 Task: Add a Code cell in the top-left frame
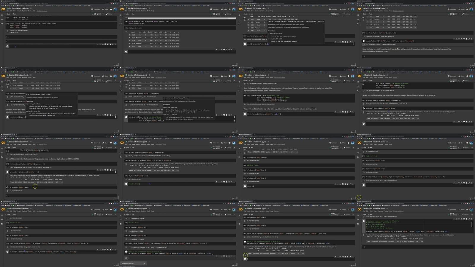[x=8, y=14]
